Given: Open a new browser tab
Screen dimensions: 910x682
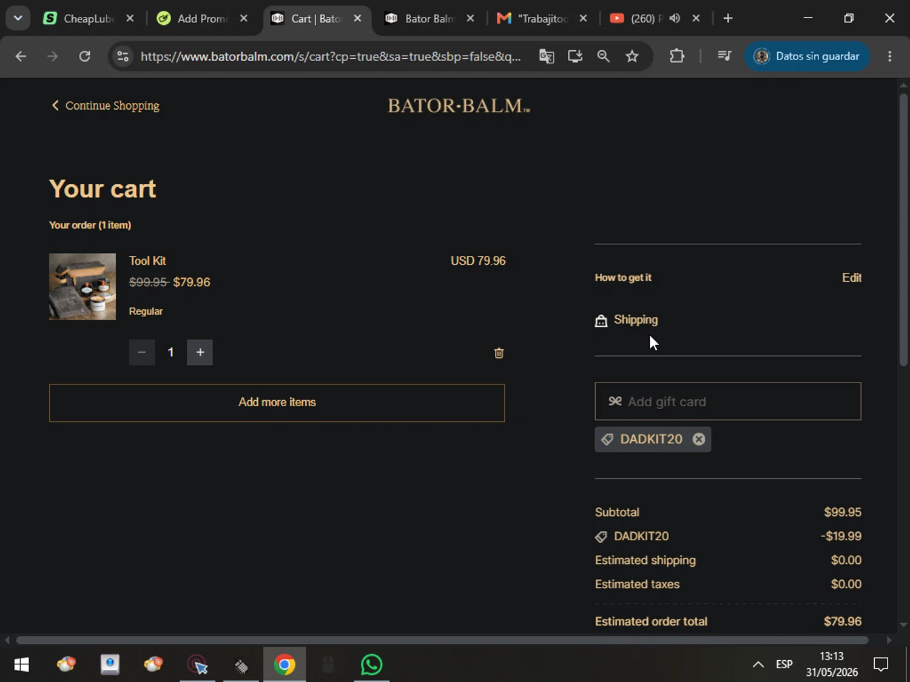Looking at the screenshot, I should point(728,19).
